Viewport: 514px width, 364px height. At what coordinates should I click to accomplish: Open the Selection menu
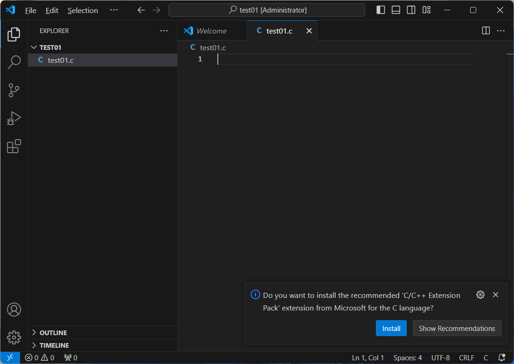coord(83,10)
